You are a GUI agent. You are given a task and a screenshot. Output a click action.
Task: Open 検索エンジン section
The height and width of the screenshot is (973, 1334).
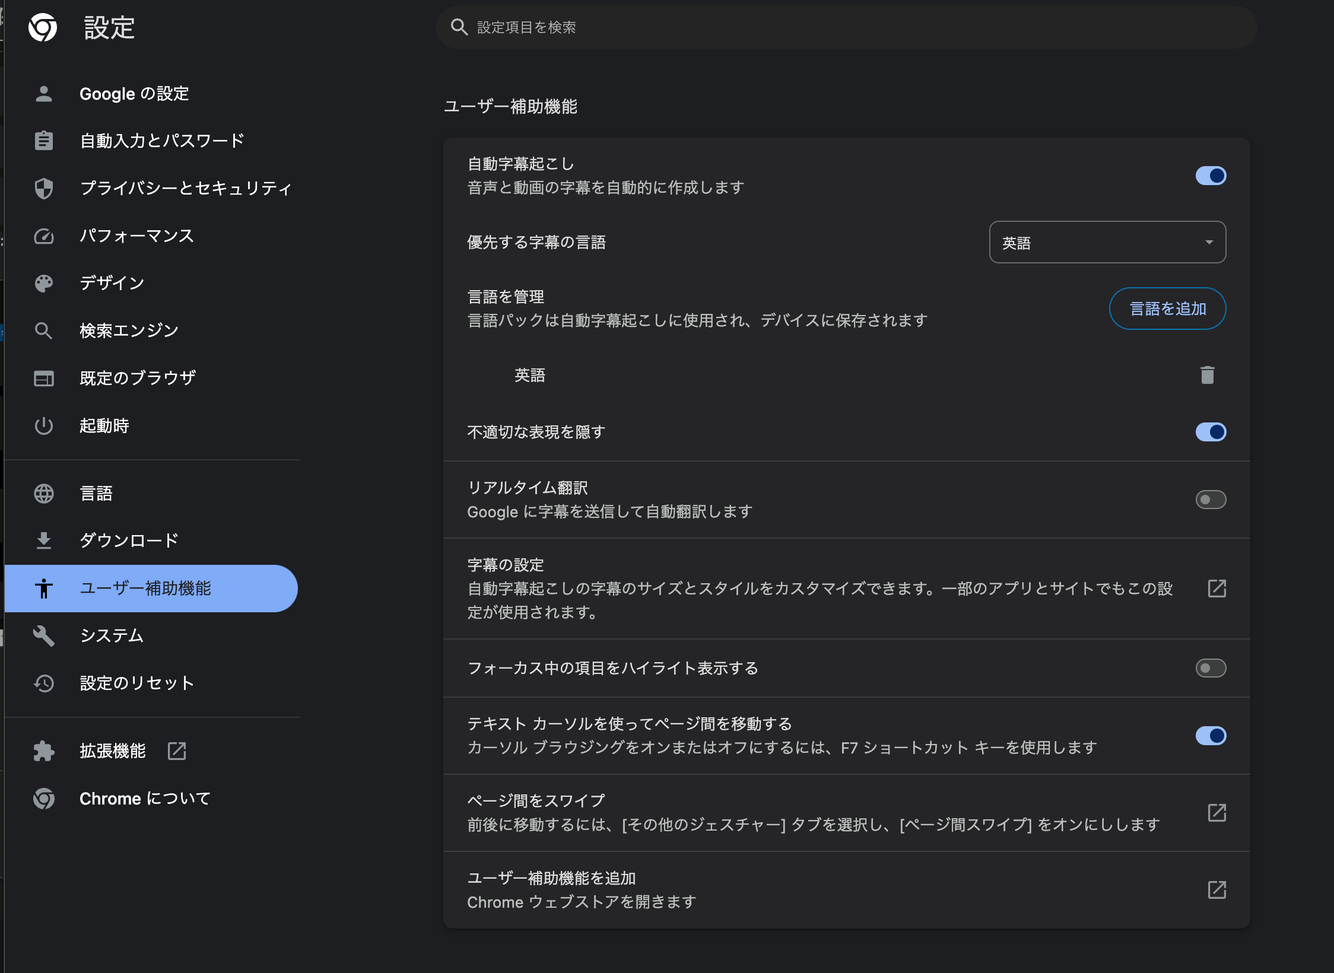pos(151,330)
